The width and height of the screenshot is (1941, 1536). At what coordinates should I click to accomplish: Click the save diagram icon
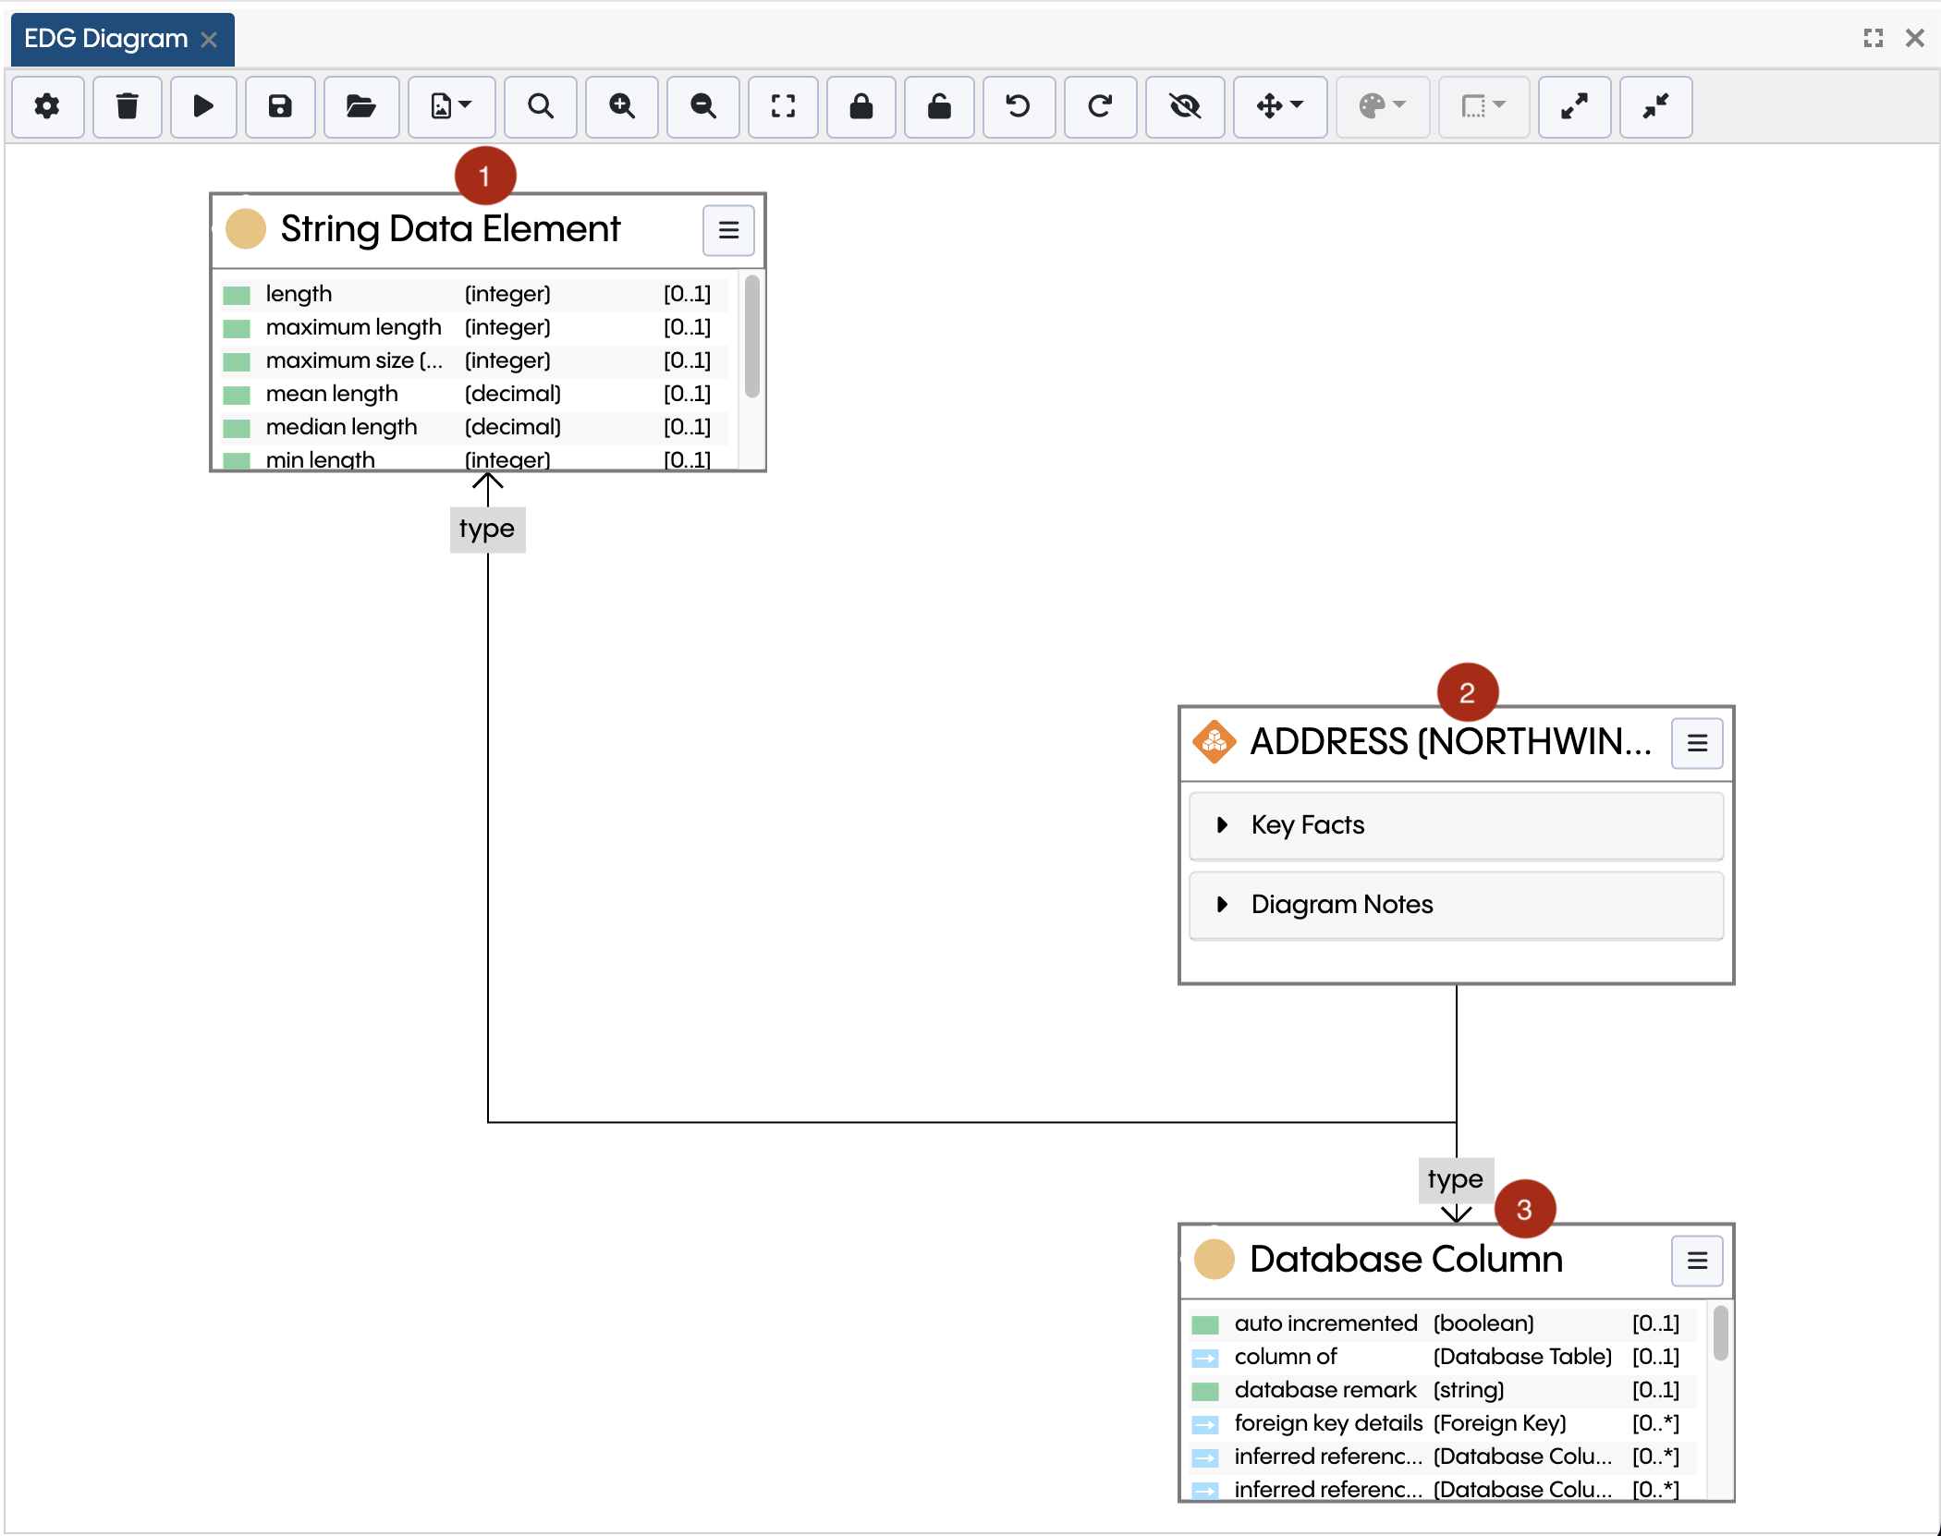pos(280,106)
